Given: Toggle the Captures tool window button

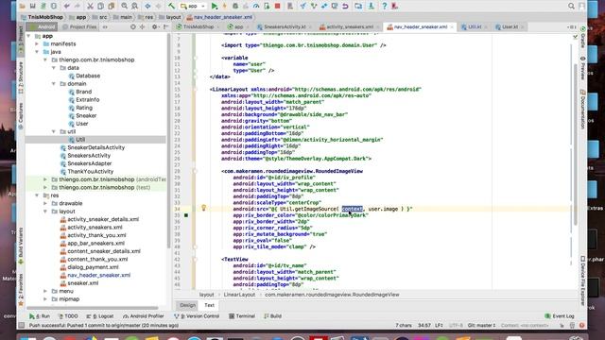Looking at the screenshot, I should click(21, 116).
